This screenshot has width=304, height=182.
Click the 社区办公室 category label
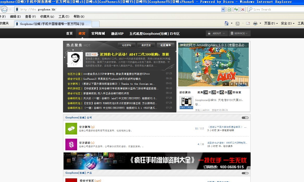pos(74,74)
